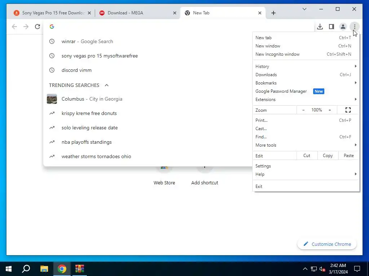Expand the History submenu
Viewport: 369px width, 276px height.
pos(306,66)
